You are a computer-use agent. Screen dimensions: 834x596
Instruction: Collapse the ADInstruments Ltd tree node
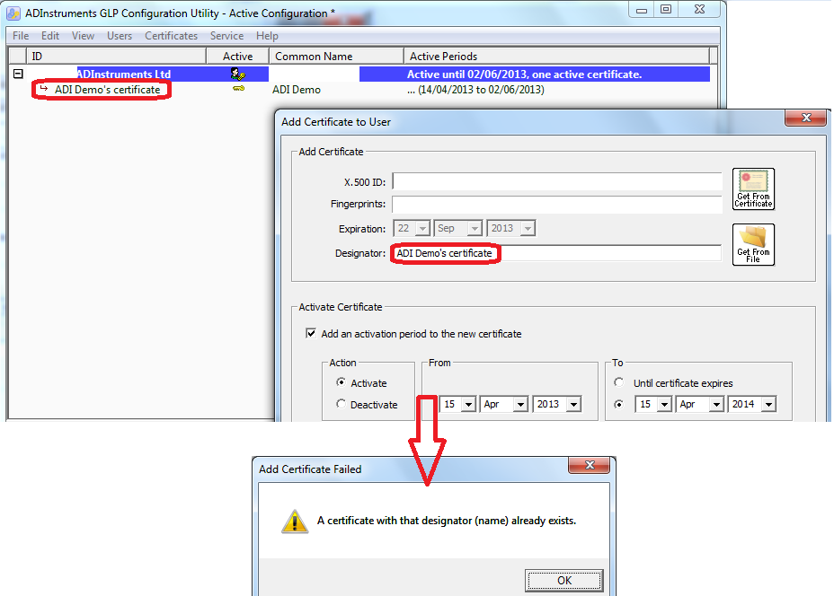coord(18,74)
